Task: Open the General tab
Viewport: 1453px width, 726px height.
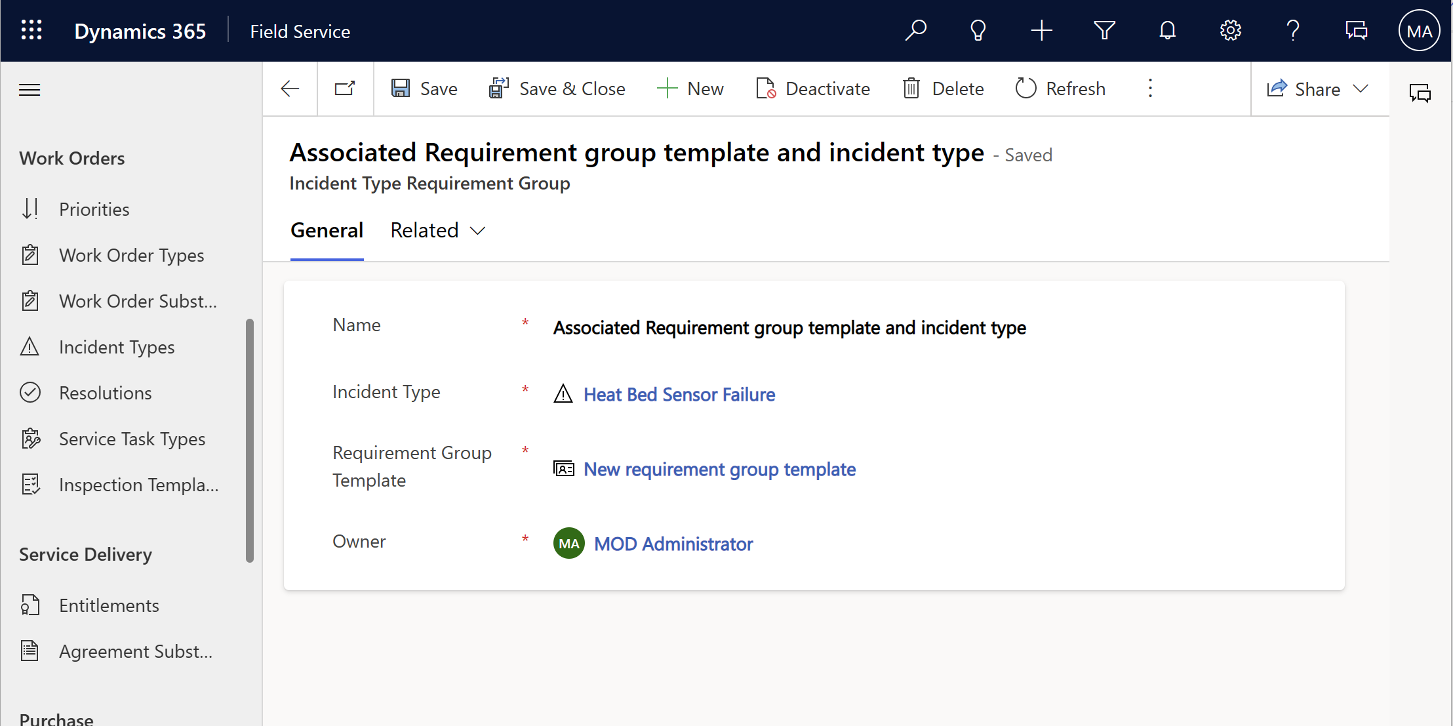Action: pos(327,230)
